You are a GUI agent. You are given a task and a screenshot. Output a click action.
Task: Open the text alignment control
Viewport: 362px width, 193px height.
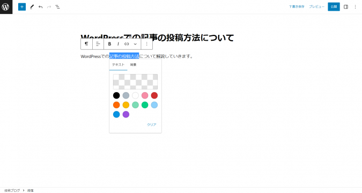click(x=98, y=44)
